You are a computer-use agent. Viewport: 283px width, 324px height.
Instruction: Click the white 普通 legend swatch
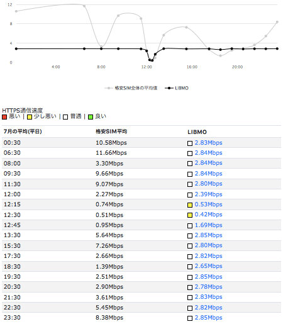65,117
